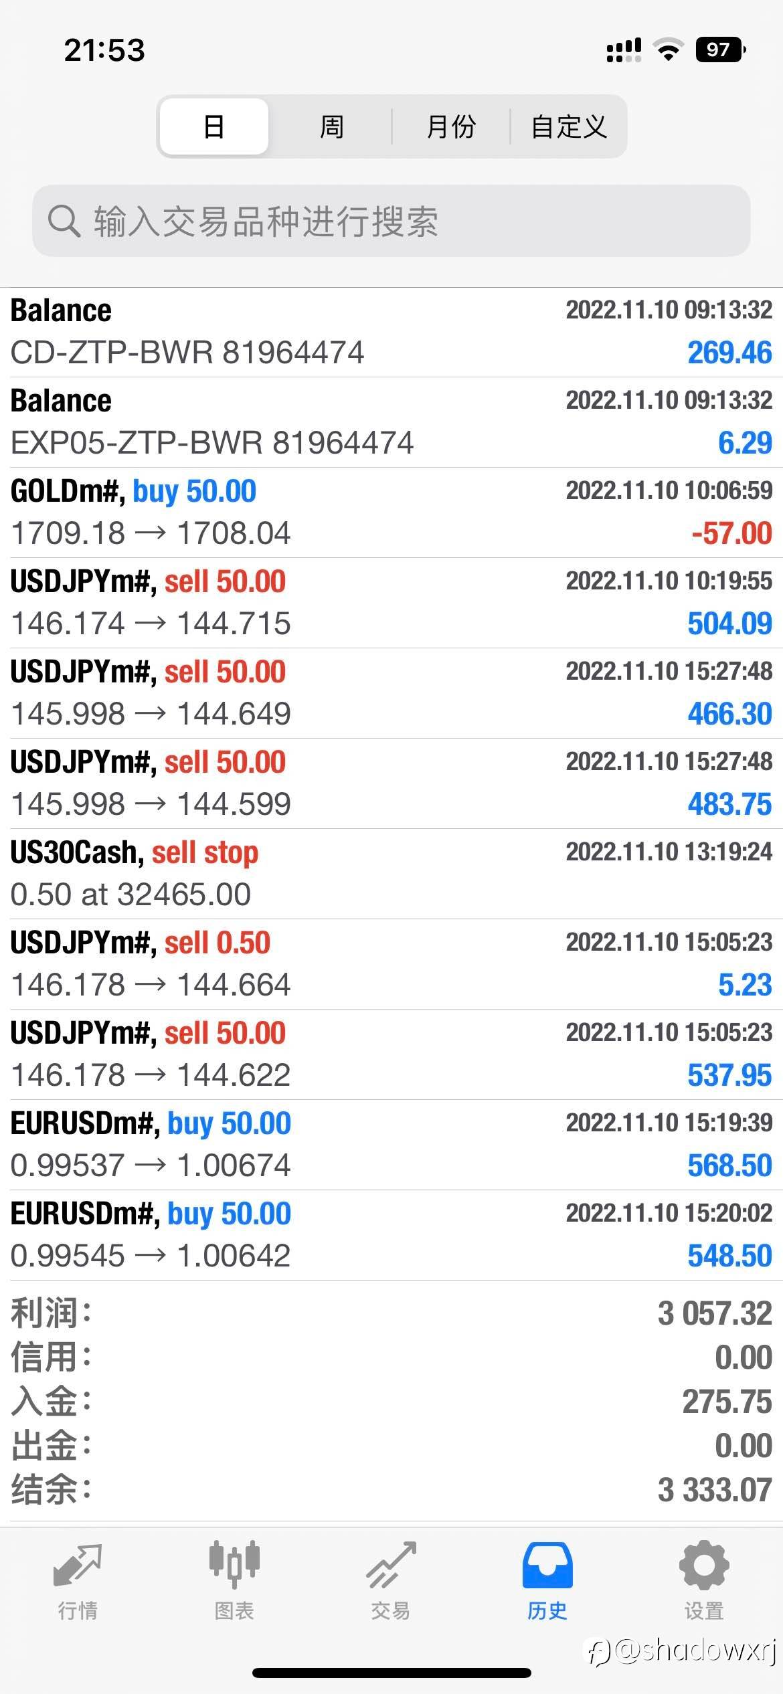
Task: Tap the battery indicator in status bar
Action: 721,50
